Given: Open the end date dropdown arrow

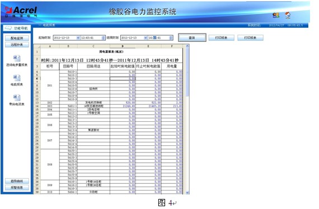Looking at the screenshot, I should pyautogui.click(x=146, y=38).
